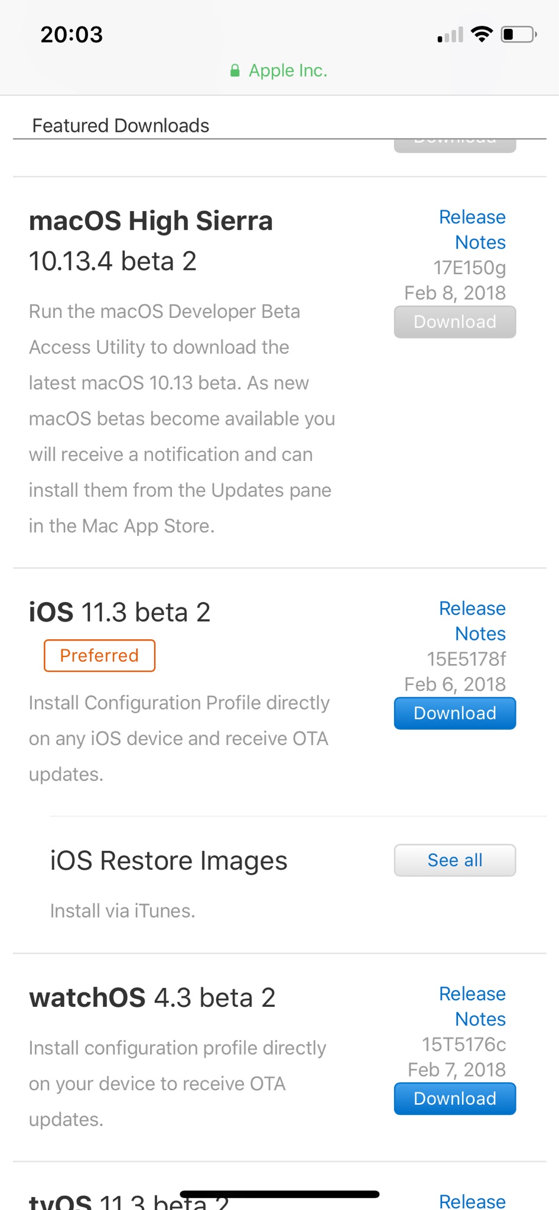This screenshot has height=1210, width=559.
Task: Open iOS 11.3 beta 2 Release Notes
Action: point(472,621)
